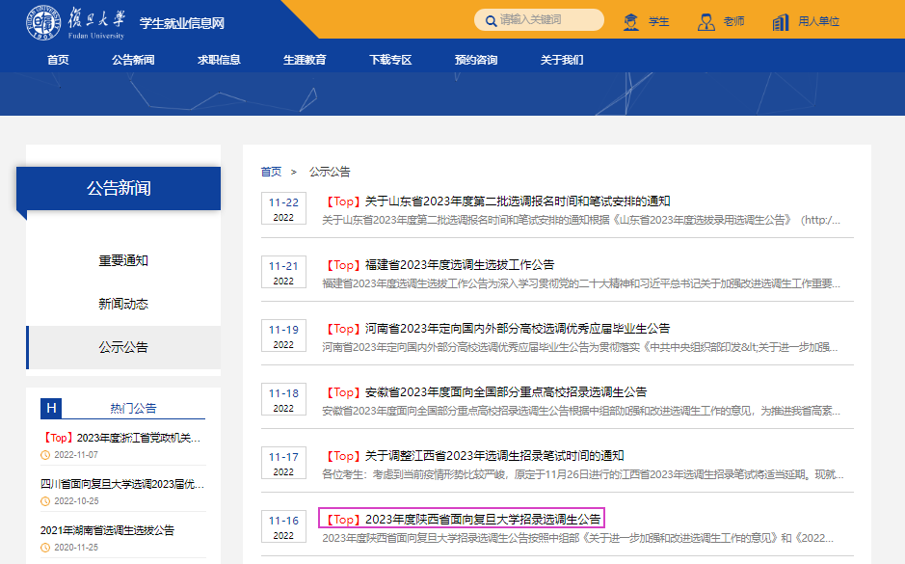Click 首页 in the breadcrumb trail
This screenshot has height=564, width=905.
point(271,172)
